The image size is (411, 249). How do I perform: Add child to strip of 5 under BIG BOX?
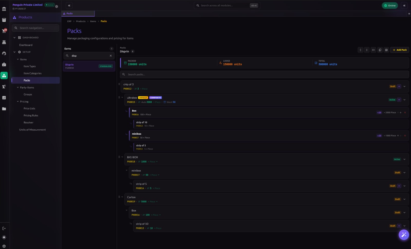[x=399, y=186]
